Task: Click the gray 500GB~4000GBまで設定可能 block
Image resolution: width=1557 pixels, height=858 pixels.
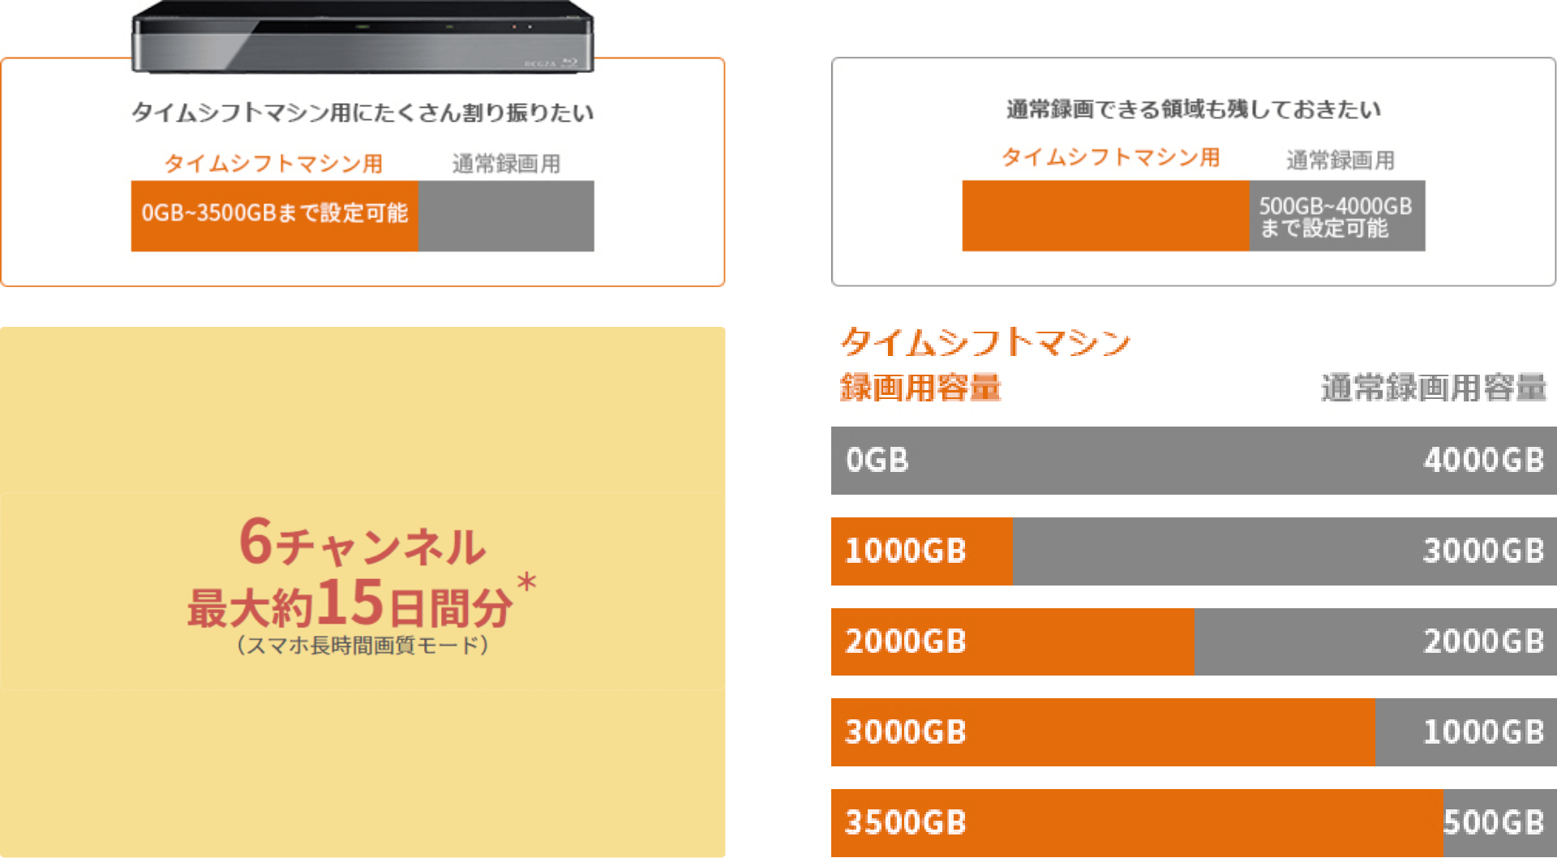Action: [x=1336, y=217]
